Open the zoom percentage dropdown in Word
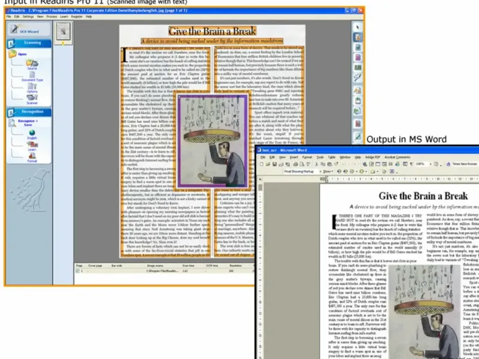 (431, 164)
